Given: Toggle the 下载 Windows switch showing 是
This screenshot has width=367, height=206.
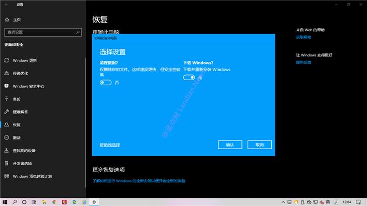Looking at the screenshot, I should (189, 78).
